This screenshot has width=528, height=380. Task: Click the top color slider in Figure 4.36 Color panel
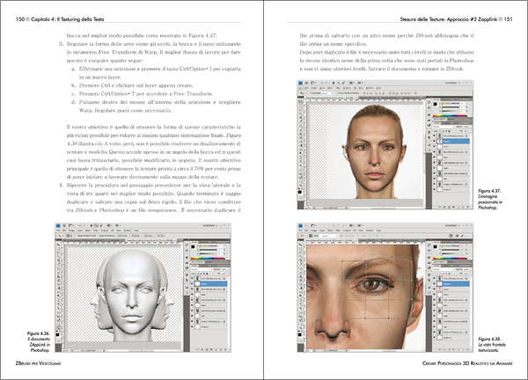tap(208, 246)
